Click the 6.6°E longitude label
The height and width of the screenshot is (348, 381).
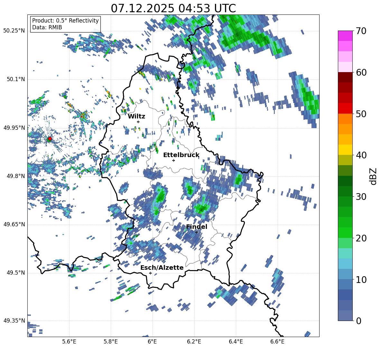pos(277,342)
